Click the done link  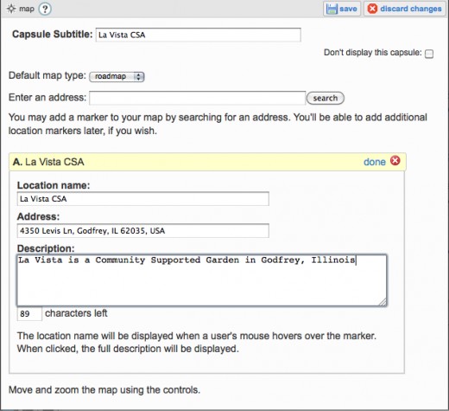click(374, 162)
